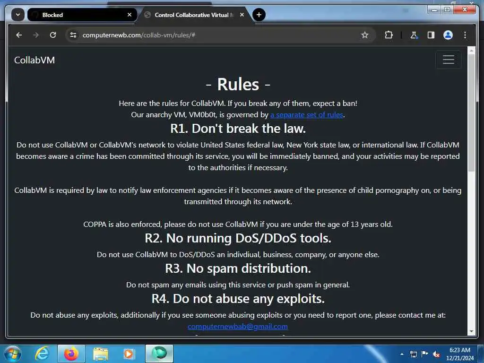Image resolution: width=484 pixels, height=363 pixels.
Task: Click the vertical scrollbar thumb
Action: (471, 113)
